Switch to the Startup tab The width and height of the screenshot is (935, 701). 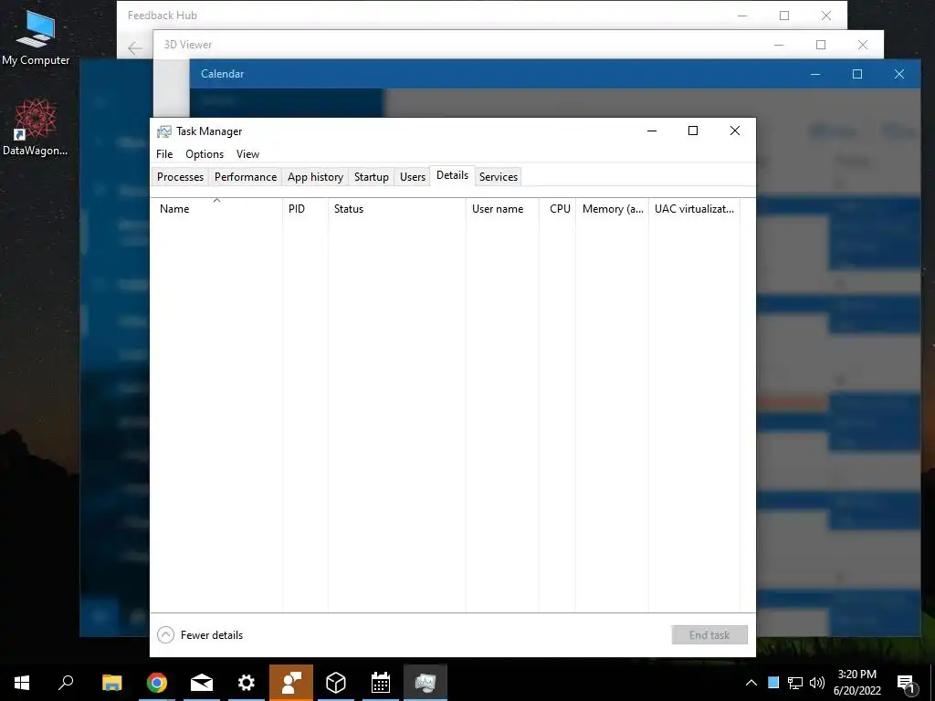click(372, 177)
